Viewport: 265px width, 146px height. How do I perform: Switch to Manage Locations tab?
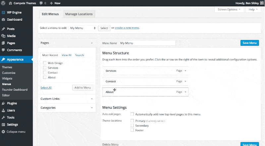click(x=79, y=14)
